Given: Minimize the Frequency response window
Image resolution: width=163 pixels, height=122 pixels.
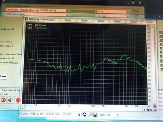Looking at the screenshot, I should pyautogui.click(x=139, y=20).
